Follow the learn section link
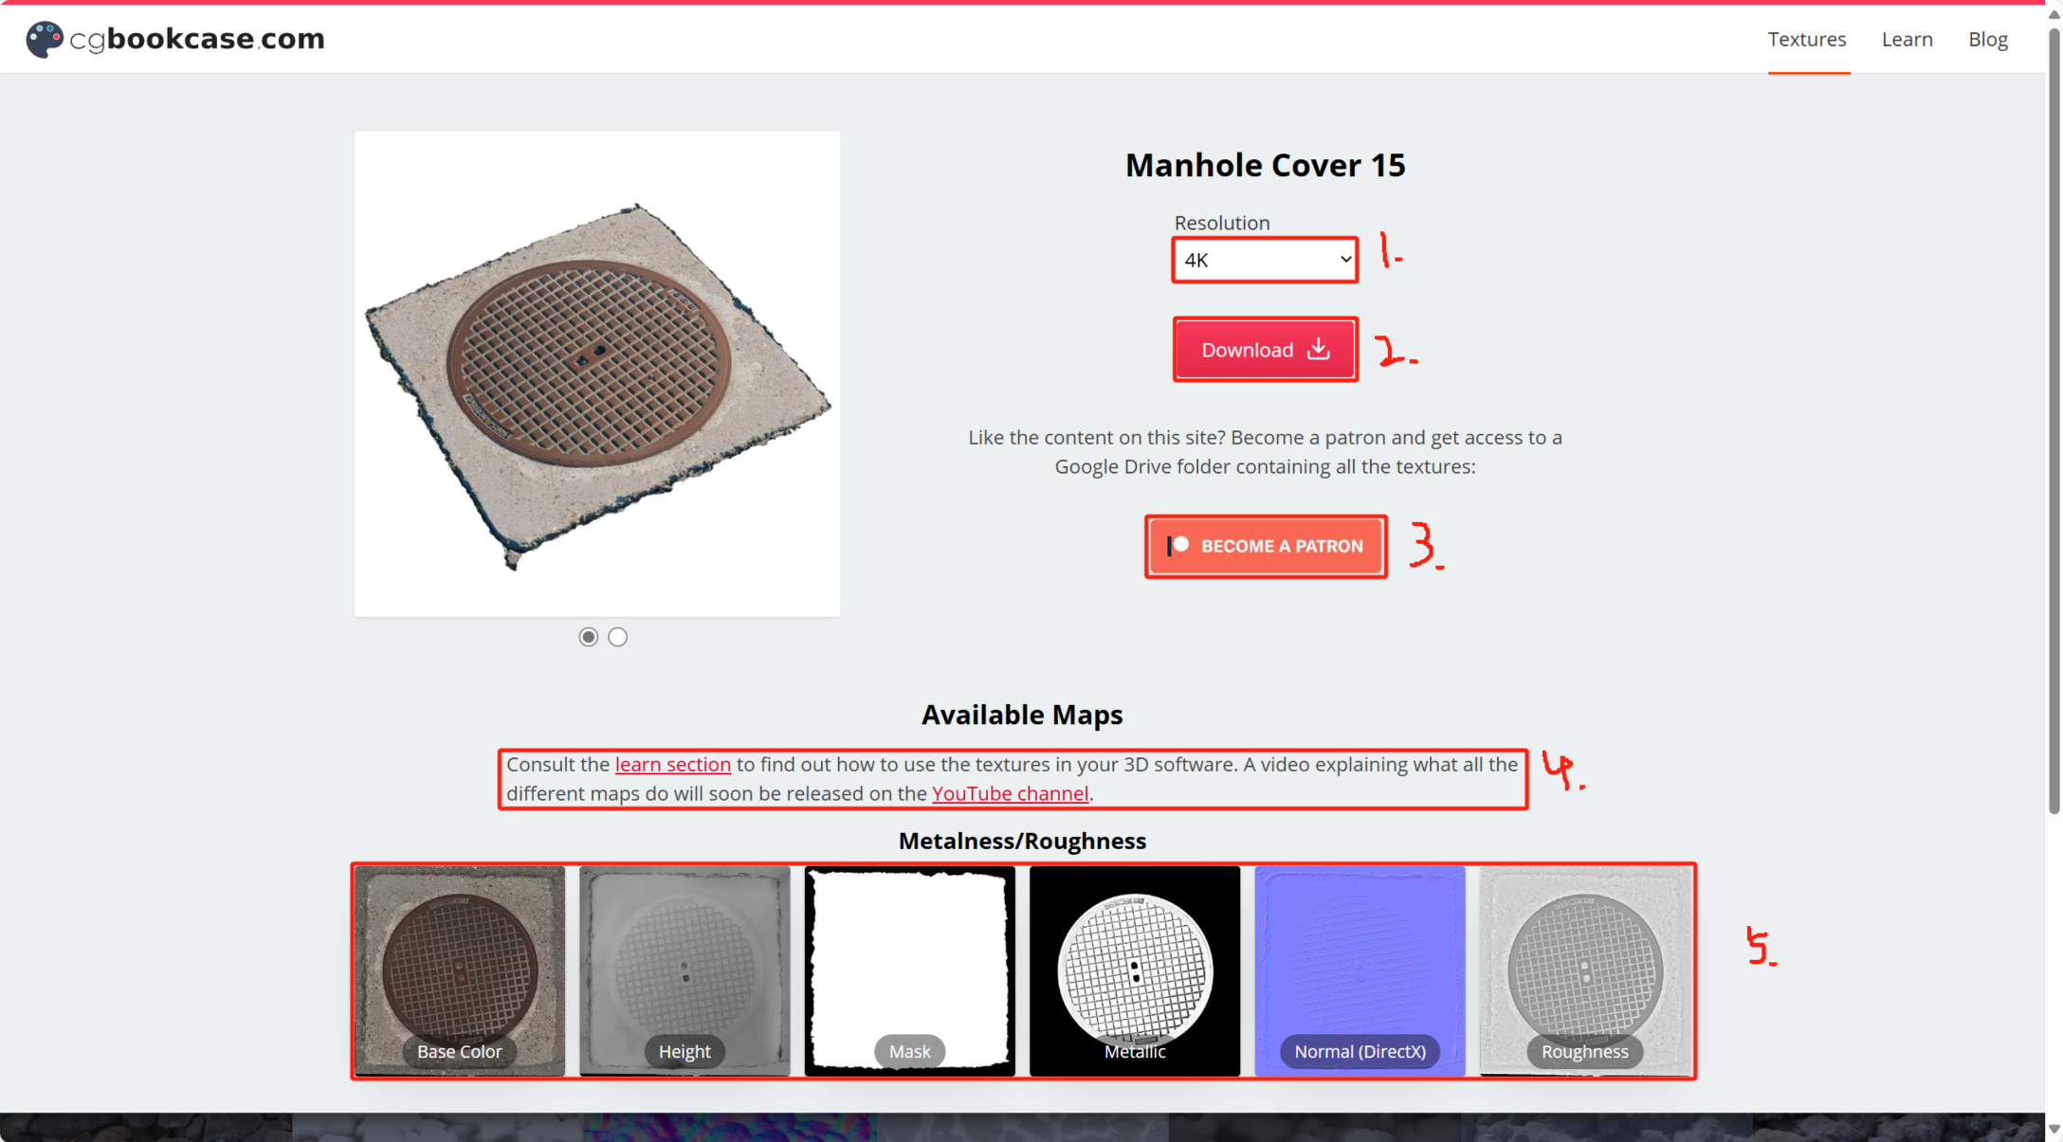Viewport: 2063px width, 1142px height. (673, 764)
